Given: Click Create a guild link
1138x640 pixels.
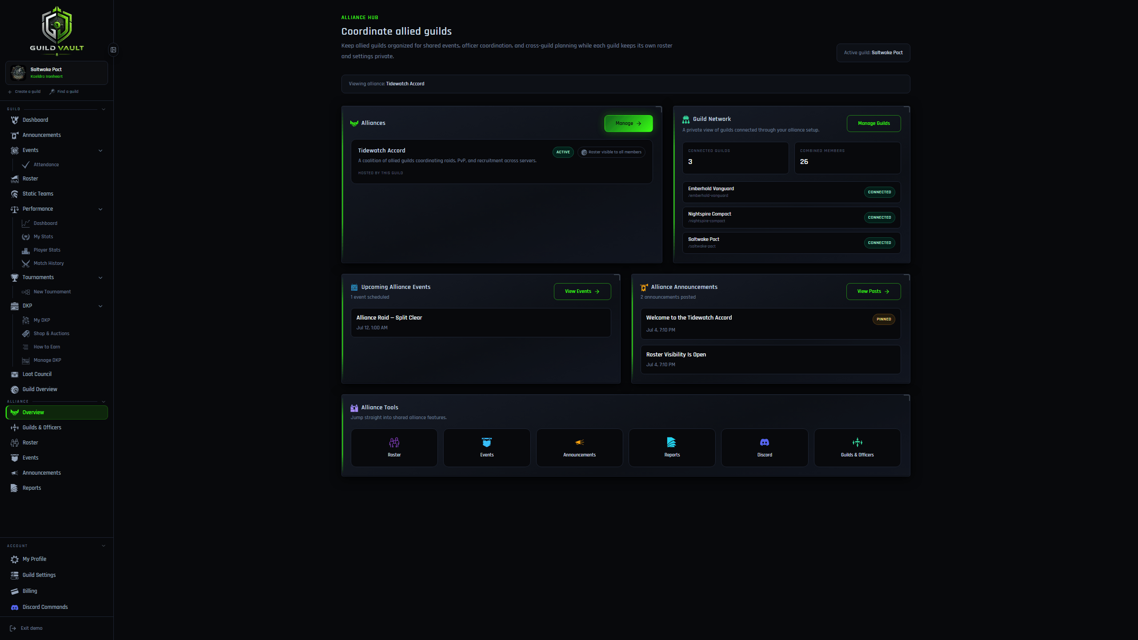Looking at the screenshot, I should (24, 92).
